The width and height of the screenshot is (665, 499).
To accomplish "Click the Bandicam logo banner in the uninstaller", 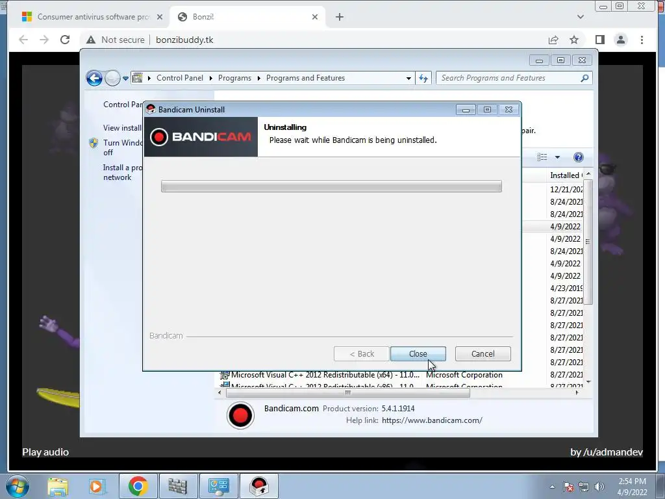I will pyautogui.click(x=201, y=137).
